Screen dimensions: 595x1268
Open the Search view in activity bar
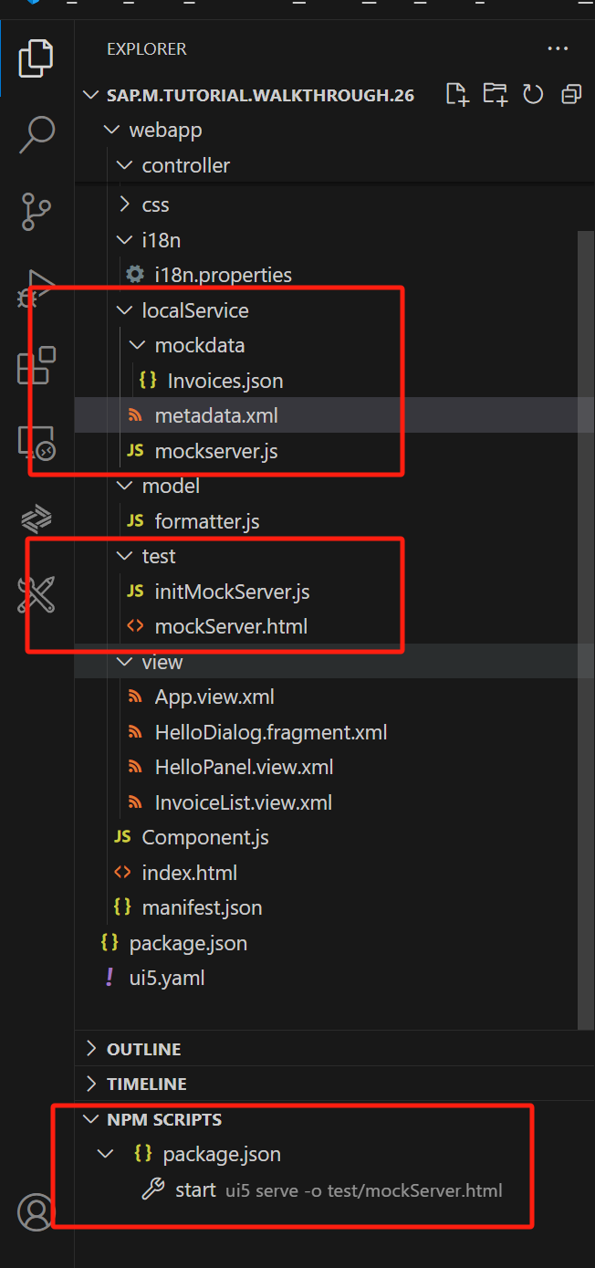tap(37, 134)
